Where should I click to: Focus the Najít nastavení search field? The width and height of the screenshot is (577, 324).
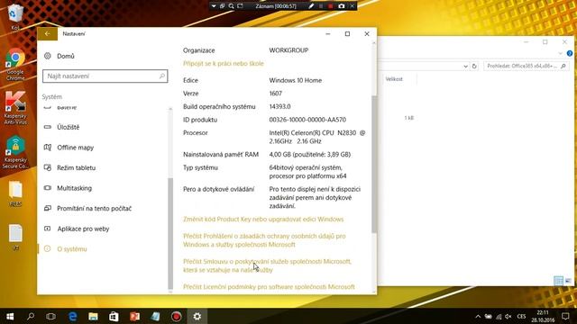point(105,76)
